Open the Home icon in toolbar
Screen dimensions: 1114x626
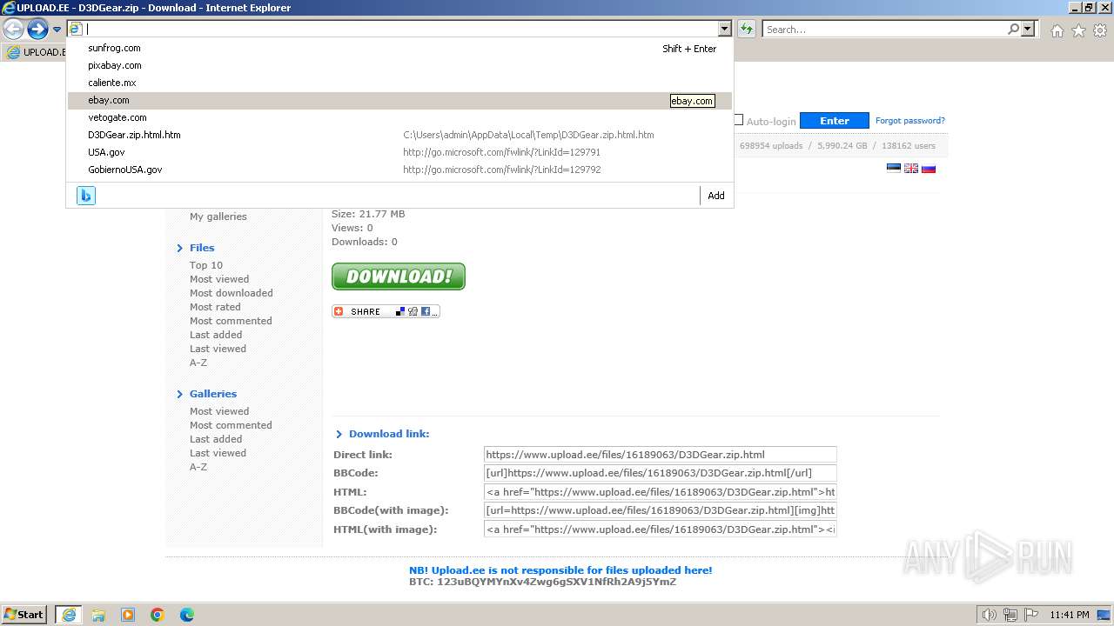[1057, 30]
